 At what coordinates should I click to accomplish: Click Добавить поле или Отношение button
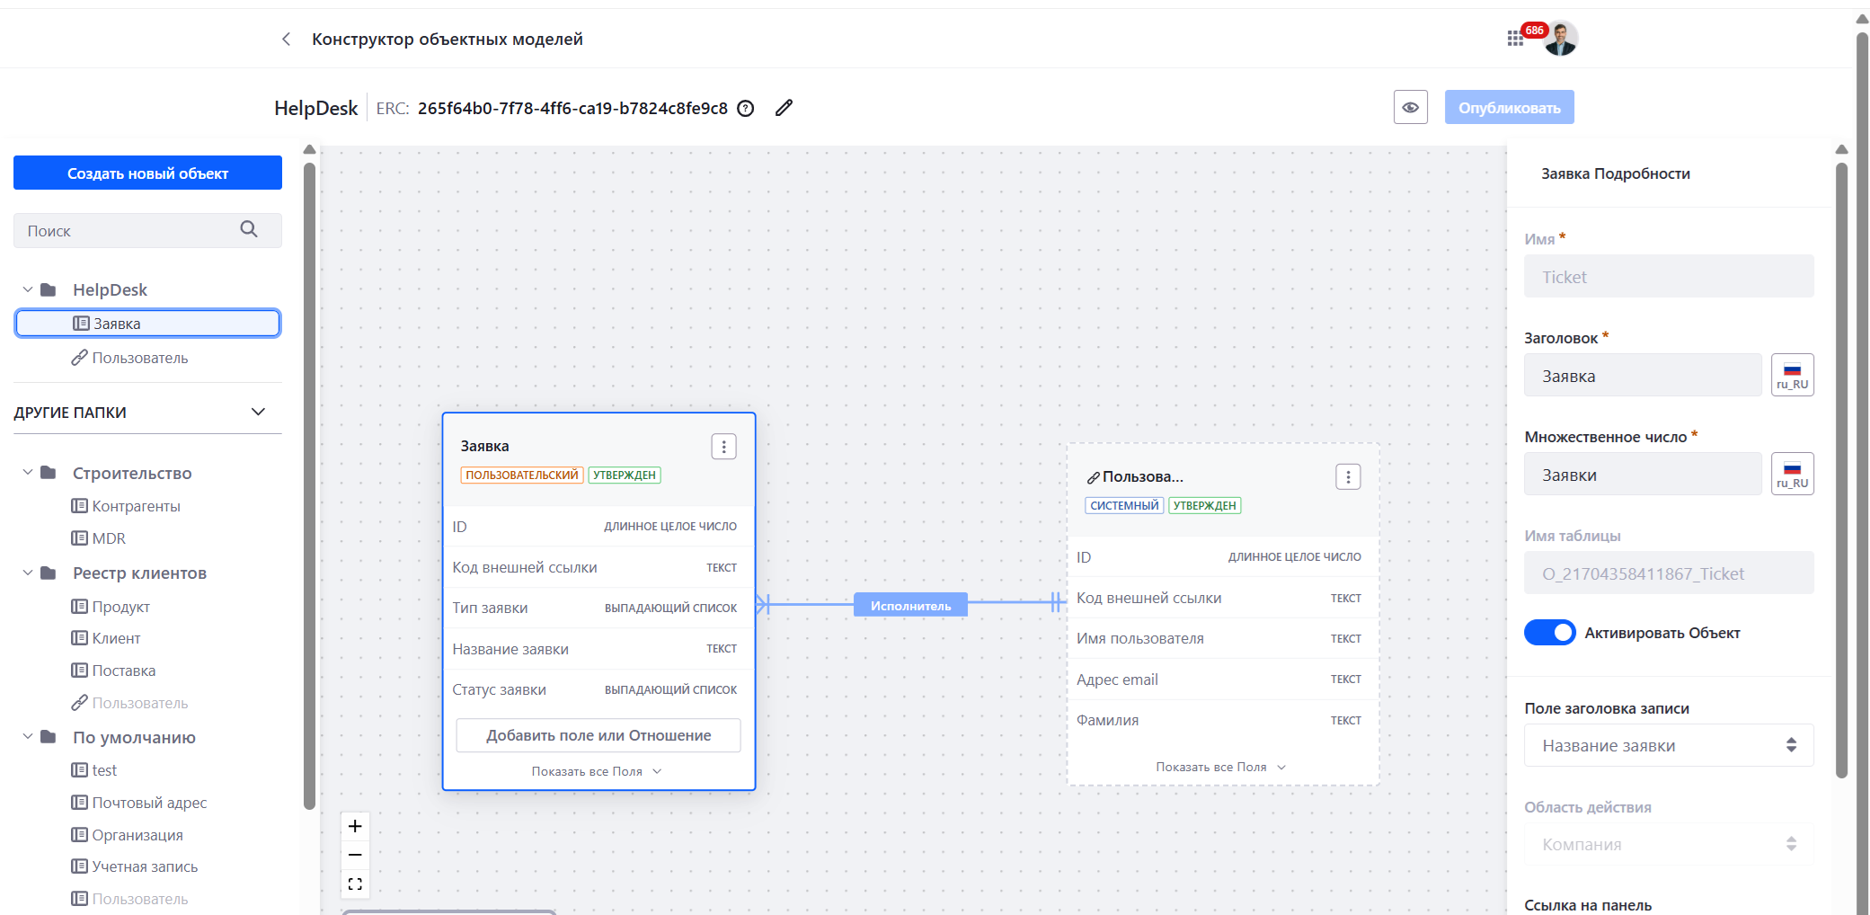point(598,735)
